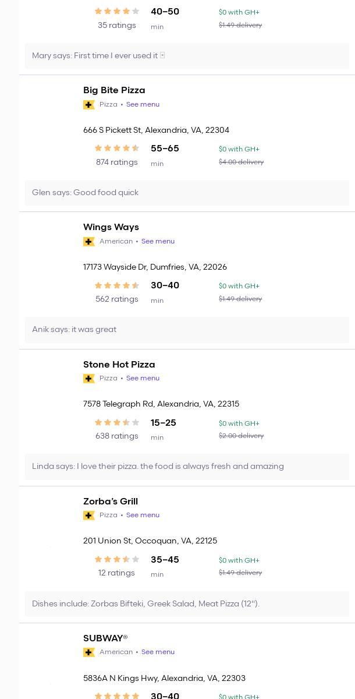
Task: See menu for SUBWAY
Action: (158, 652)
